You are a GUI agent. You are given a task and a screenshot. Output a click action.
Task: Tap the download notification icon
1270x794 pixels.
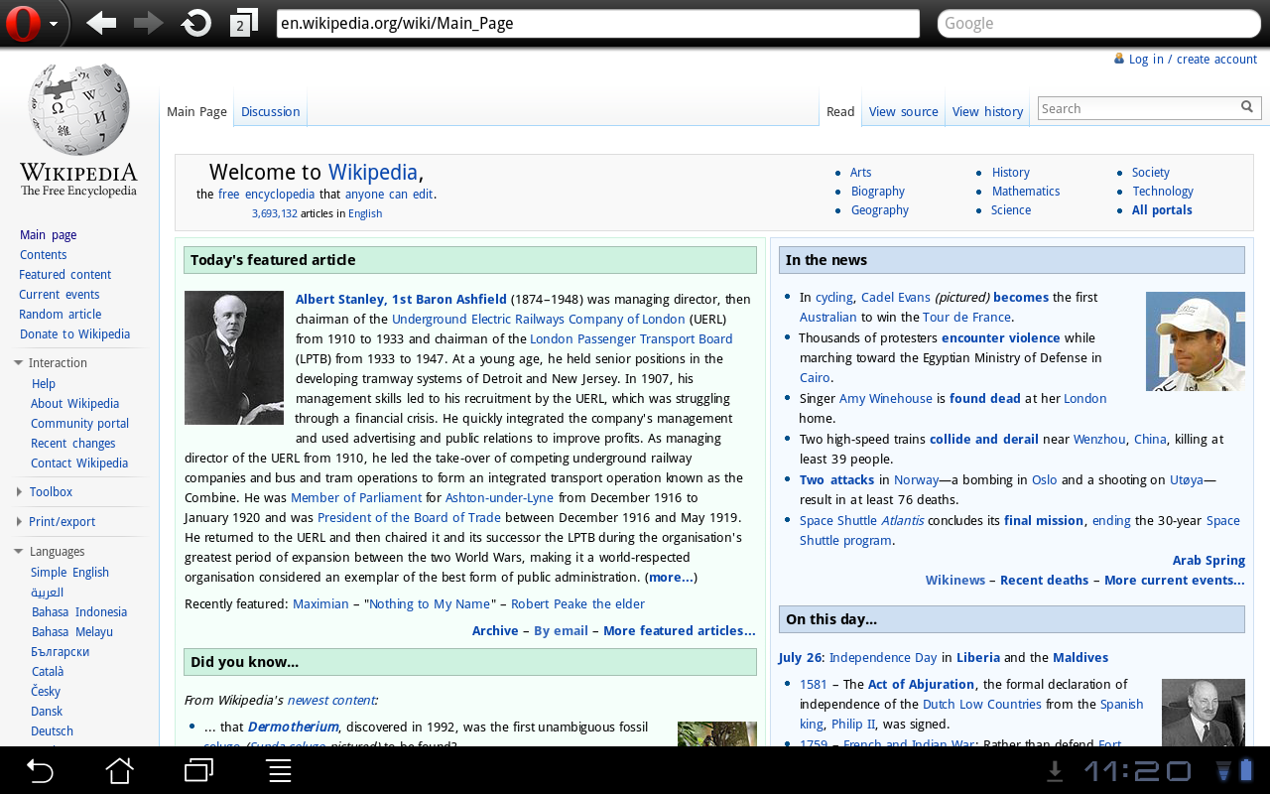(x=1055, y=770)
